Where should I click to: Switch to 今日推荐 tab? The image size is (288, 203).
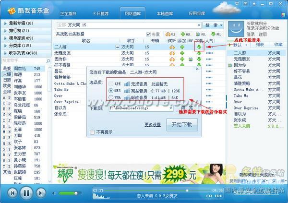pyautogui.click(x=100, y=13)
